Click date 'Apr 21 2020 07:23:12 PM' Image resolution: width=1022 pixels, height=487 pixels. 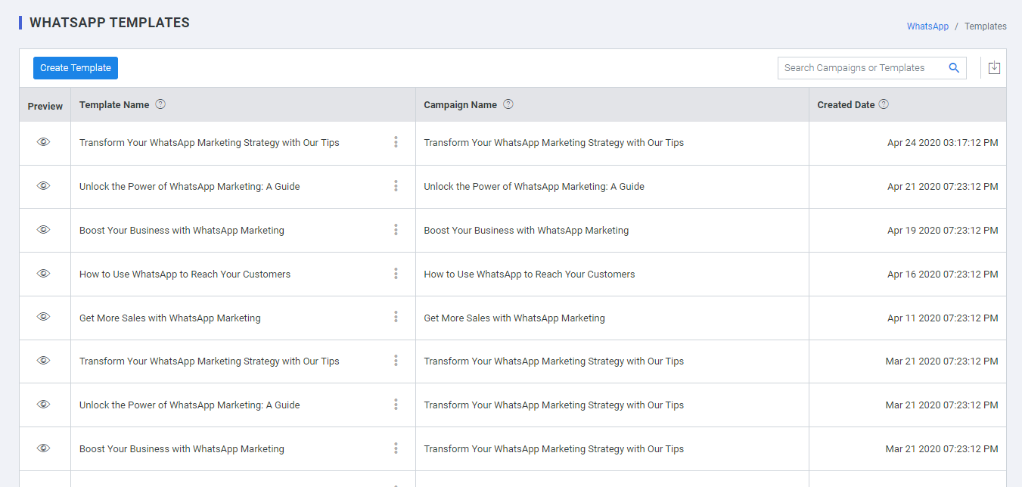tap(943, 187)
